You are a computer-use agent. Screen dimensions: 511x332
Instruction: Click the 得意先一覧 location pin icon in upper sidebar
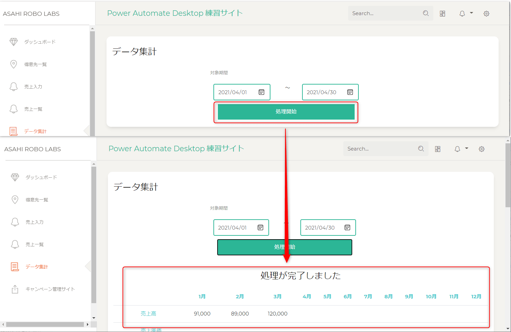[13, 64]
